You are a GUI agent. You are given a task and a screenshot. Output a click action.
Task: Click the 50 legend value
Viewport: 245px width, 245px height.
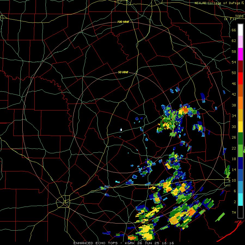234,73
